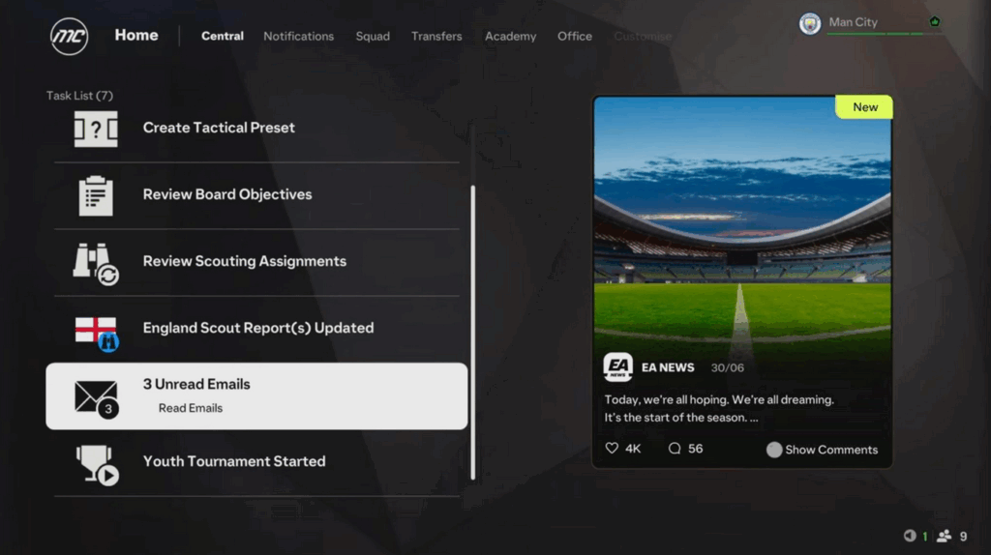Like the EA News post with heart icon
This screenshot has width=991, height=555.
coord(612,448)
